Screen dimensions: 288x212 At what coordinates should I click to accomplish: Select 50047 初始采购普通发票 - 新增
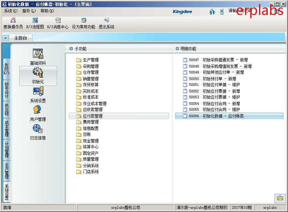click(x=215, y=60)
